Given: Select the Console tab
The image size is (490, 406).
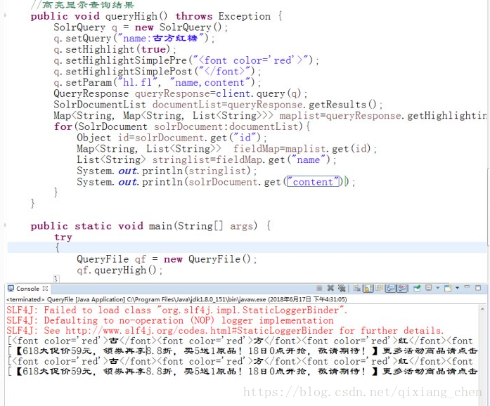Looking at the screenshot, I should (27, 289).
